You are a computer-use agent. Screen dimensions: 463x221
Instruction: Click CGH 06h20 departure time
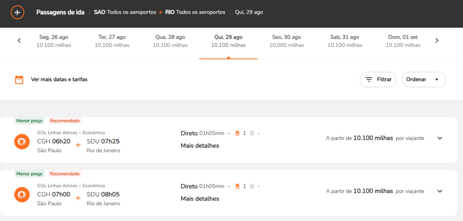pyautogui.click(x=54, y=142)
